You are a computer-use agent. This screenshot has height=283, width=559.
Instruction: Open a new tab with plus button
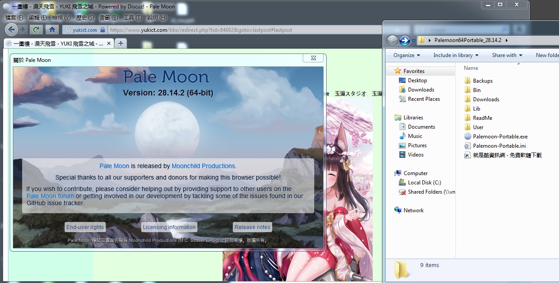(x=120, y=43)
